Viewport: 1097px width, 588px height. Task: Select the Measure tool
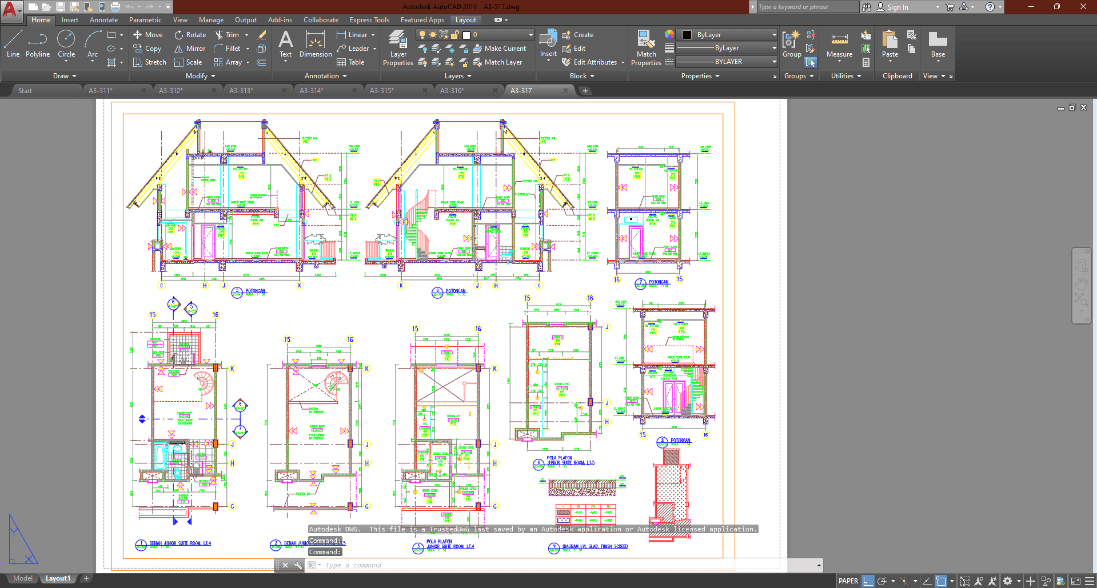pyautogui.click(x=839, y=46)
